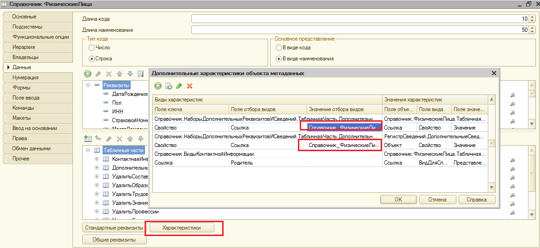This screenshot has width=540, height=248.
Task: Move attribute up using arrow above Реквизиты list
Action: click(x=119, y=73)
